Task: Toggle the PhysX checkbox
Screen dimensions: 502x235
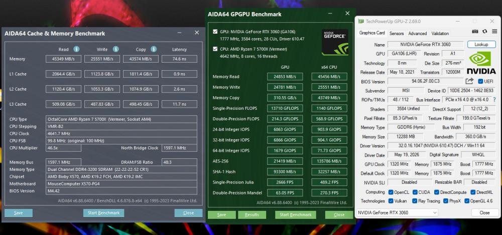Action: pos(446,201)
